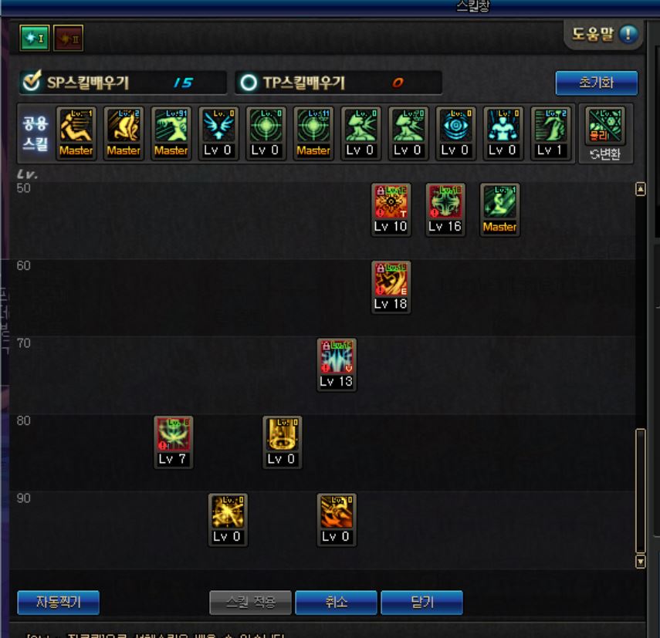The width and height of the screenshot is (660, 638).
Task: Click the level 70 skill at Lv 13
Action: tap(337, 365)
